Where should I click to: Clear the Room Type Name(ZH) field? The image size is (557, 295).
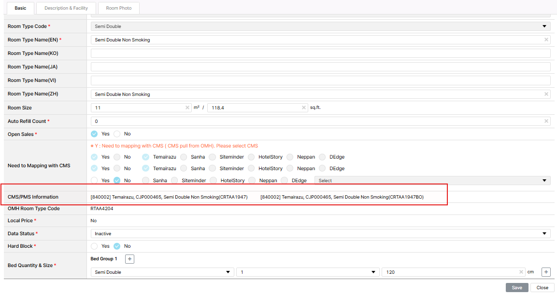(546, 94)
